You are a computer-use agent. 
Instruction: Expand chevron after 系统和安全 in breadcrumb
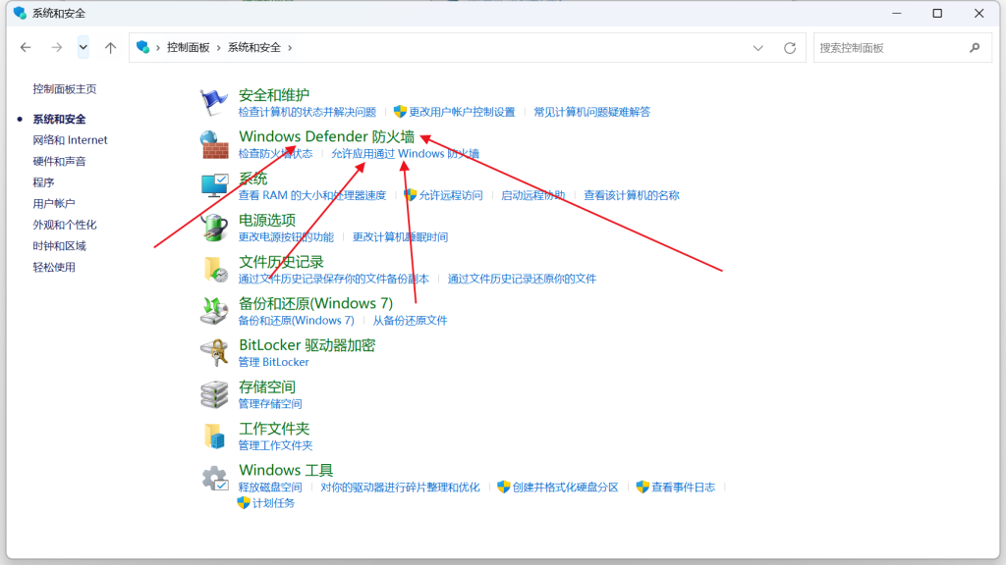click(290, 47)
